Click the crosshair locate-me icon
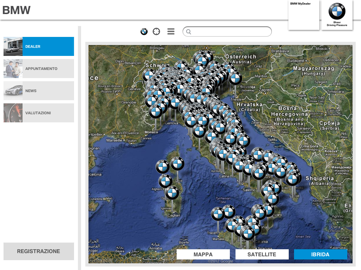The image size is (361, 270). [156, 32]
